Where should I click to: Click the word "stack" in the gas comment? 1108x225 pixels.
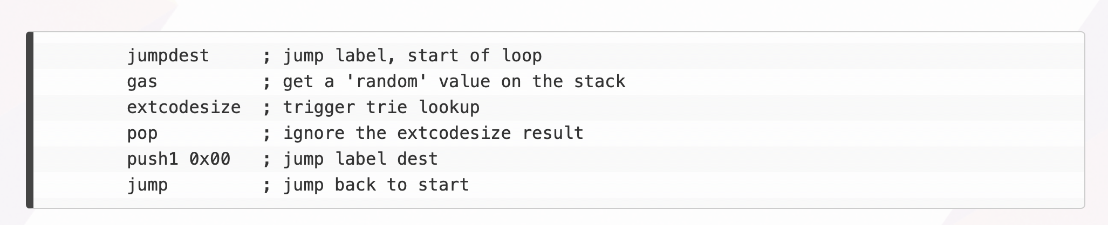[x=599, y=82]
